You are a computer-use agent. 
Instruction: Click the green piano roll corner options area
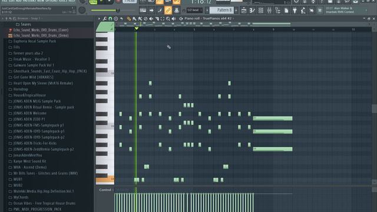point(105,27)
